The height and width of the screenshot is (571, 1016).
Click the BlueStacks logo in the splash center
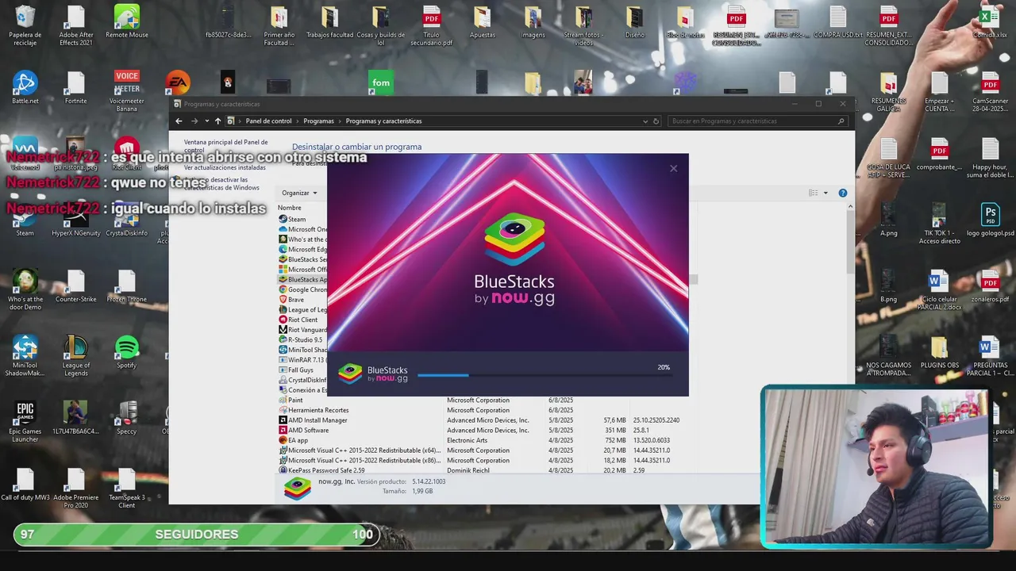[514, 239]
